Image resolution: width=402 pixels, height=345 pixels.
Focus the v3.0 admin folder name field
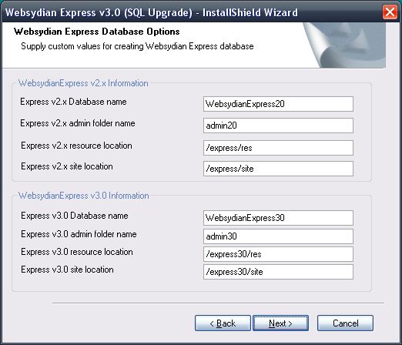pos(278,236)
